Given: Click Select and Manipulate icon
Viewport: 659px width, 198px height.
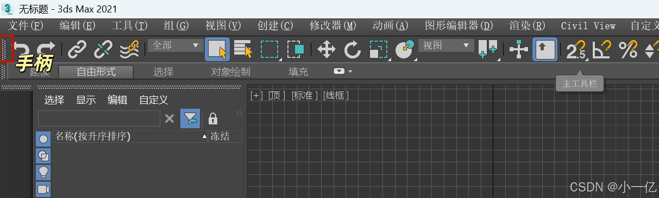Looking at the screenshot, I should 519,50.
